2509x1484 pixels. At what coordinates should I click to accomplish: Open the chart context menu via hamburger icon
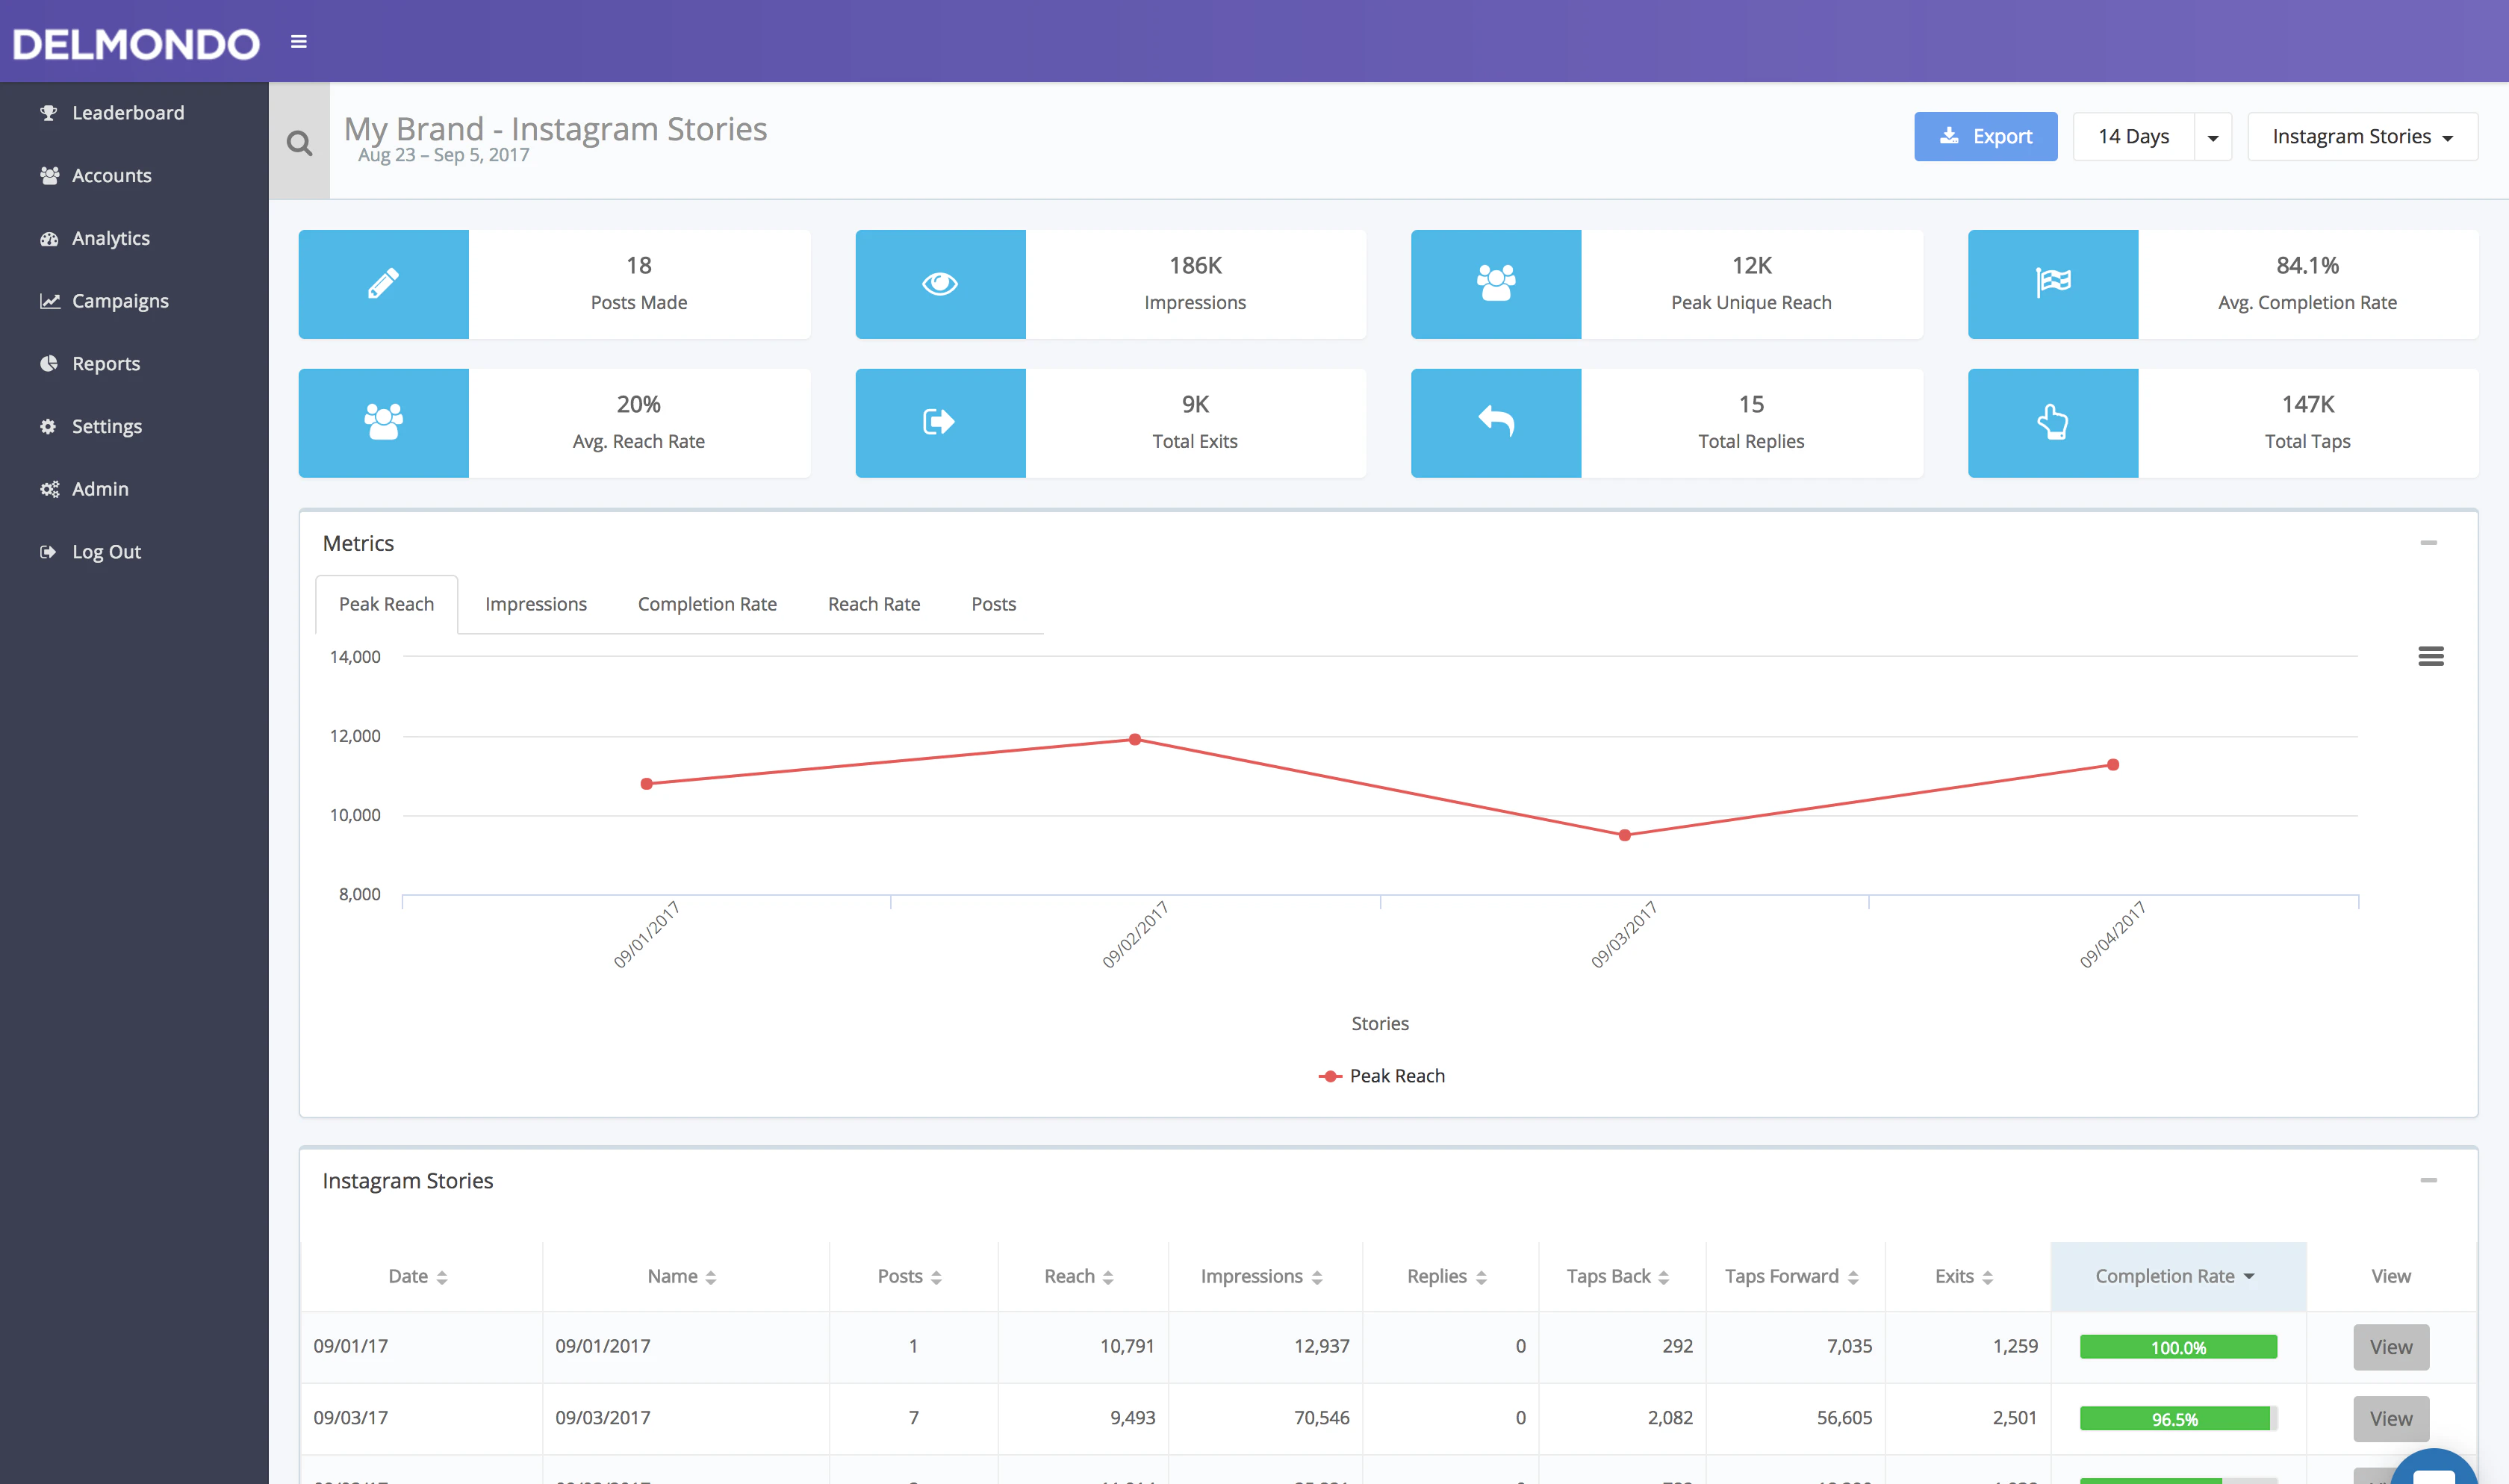point(2432,656)
